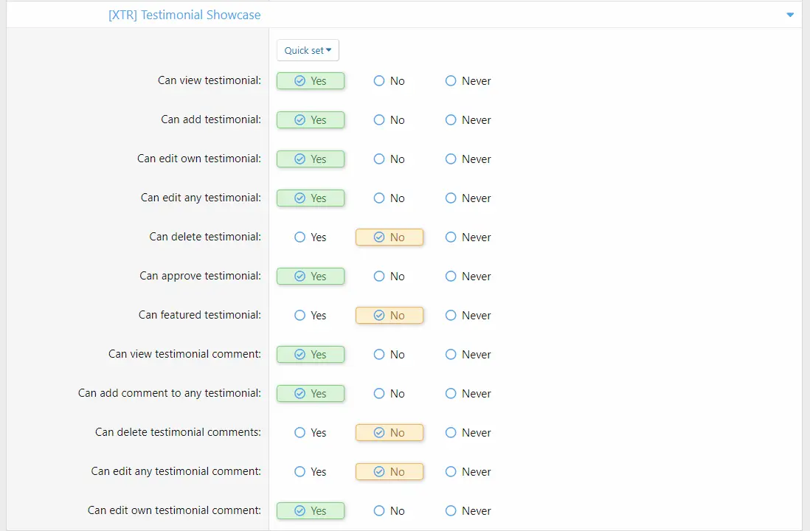
Task: Click the 'Can view testimonial:' label
Action: [x=210, y=80]
